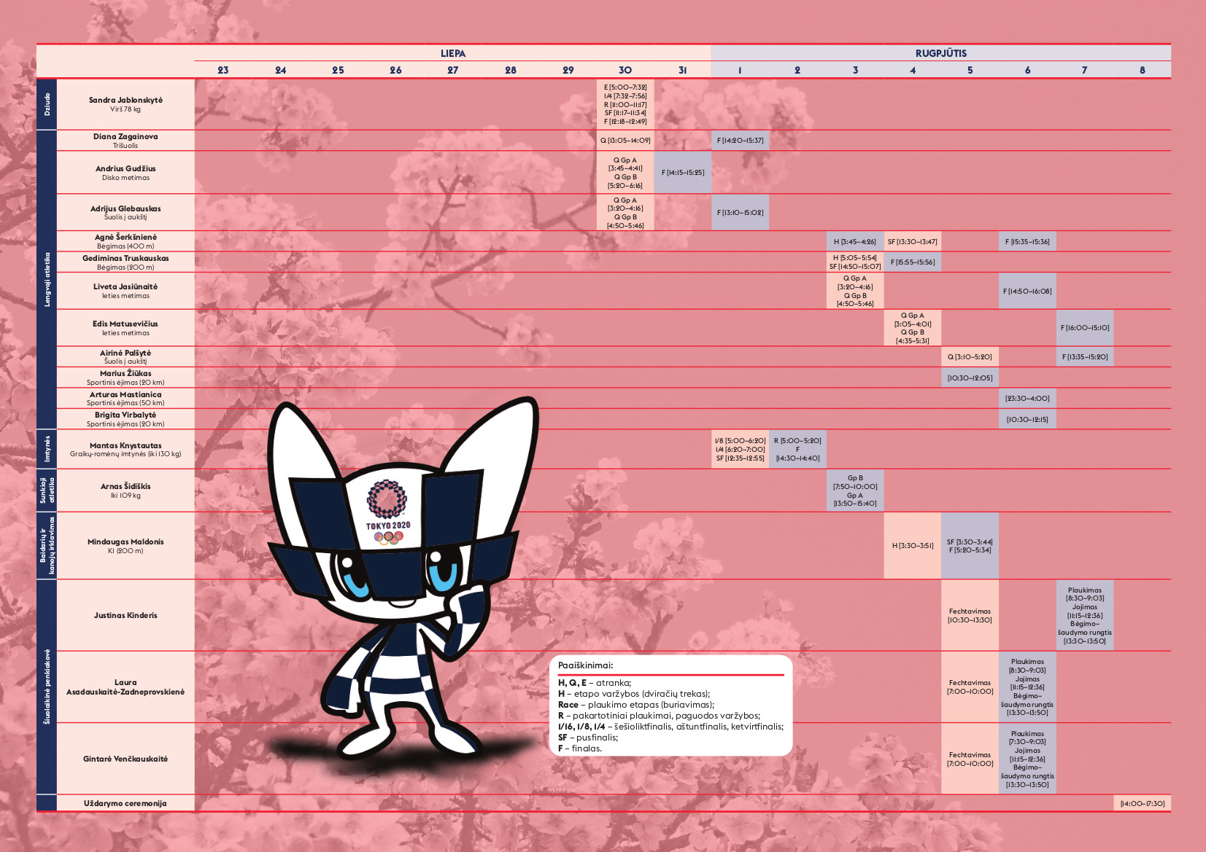
Task: Select the Diana Zagainova Trišuolis label
Action: pyautogui.click(x=125, y=141)
